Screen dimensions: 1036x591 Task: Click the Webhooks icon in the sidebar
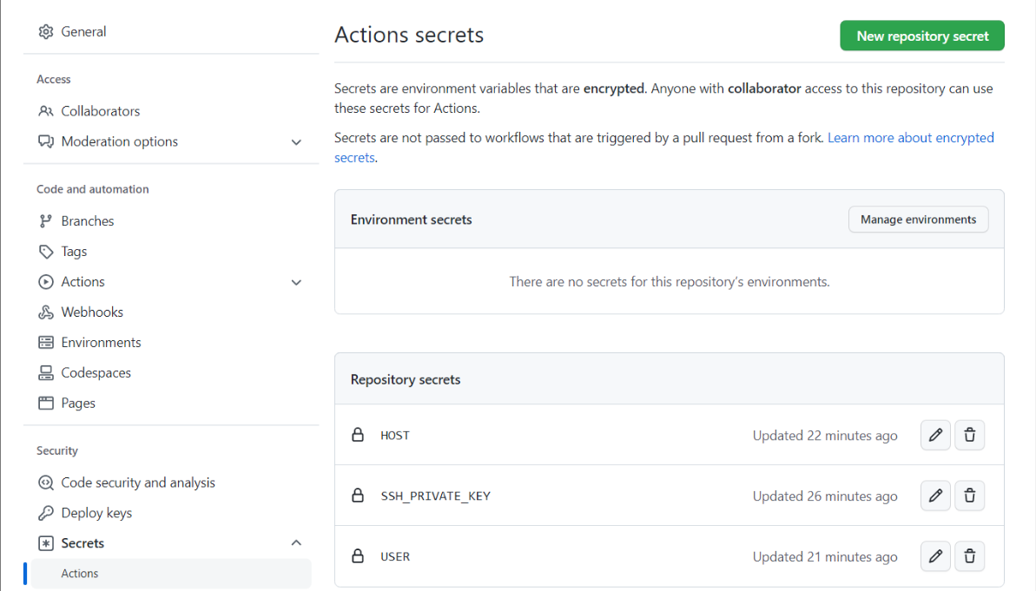[x=46, y=312]
